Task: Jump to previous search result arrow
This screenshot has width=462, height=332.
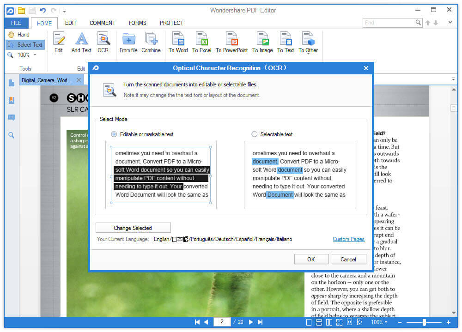Action: click(428, 23)
